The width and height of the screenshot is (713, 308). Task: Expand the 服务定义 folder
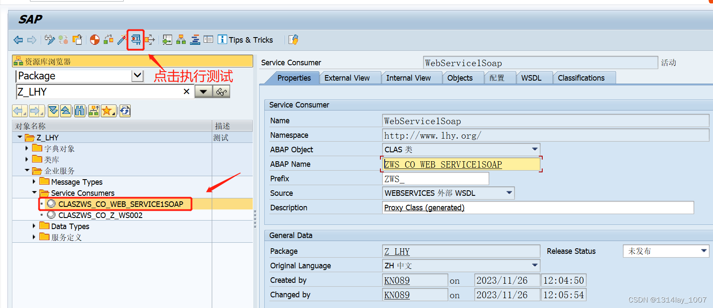(x=34, y=237)
